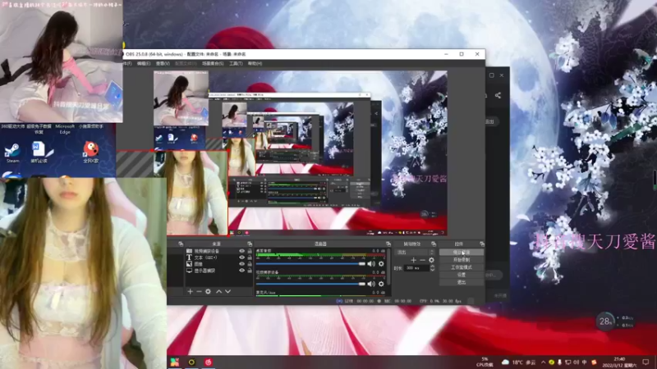Open red NetEase music taskbar icon
Image resolution: width=657 pixels, height=369 pixels.
[x=209, y=362]
